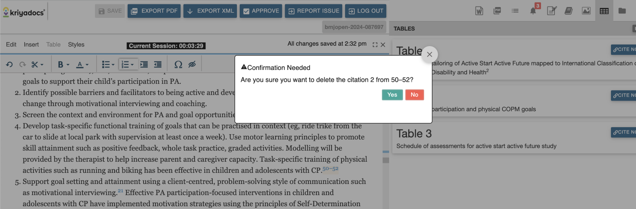Select the tables grid panel icon

point(604,11)
